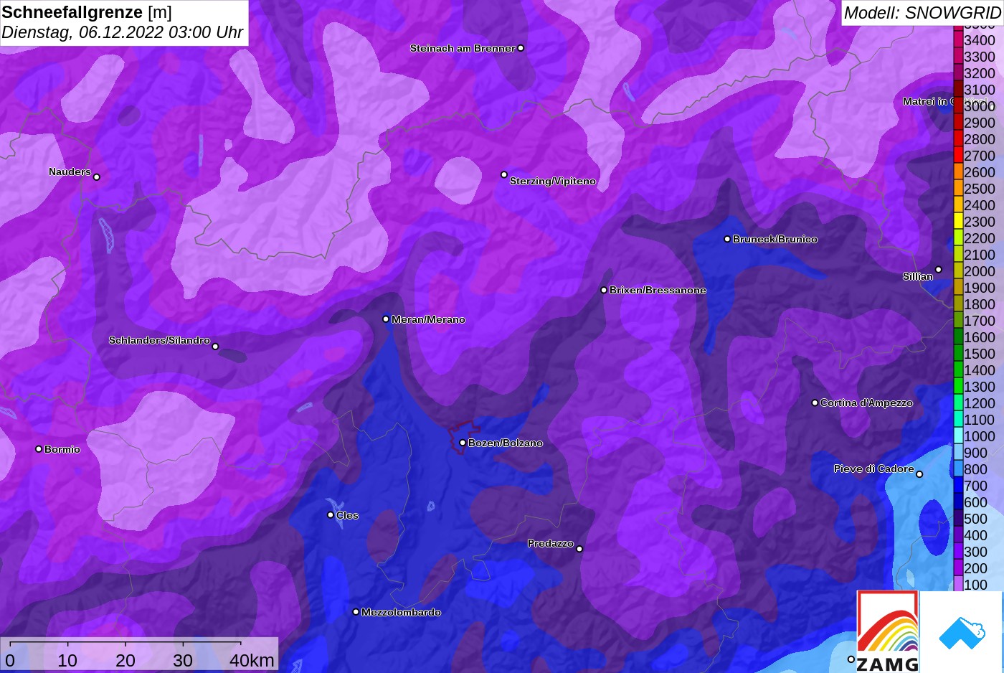This screenshot has width=1004, height=673.
Task: Pick the 1100 m legend color swatch
Action: 958,420
